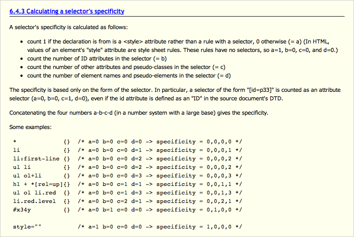The height and width of the screenshot is (237, 354).
Task: Click the single "li" selector example
Action: point(17,150)
